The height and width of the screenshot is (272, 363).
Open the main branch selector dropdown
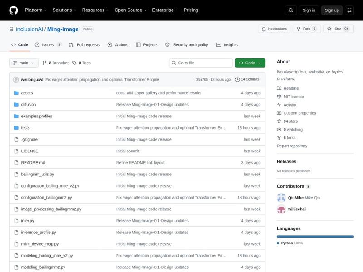click(x=24, y=63)
